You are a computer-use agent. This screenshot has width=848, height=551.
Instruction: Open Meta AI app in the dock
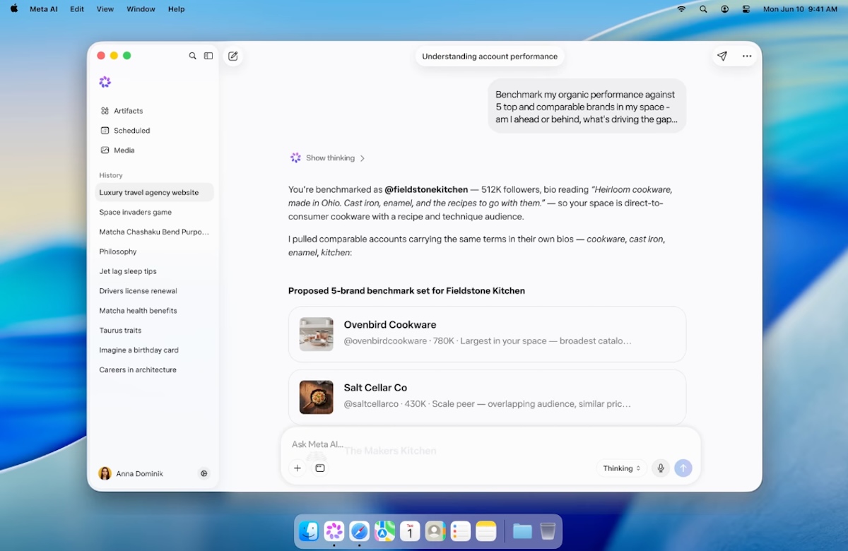tap(334, 531)
